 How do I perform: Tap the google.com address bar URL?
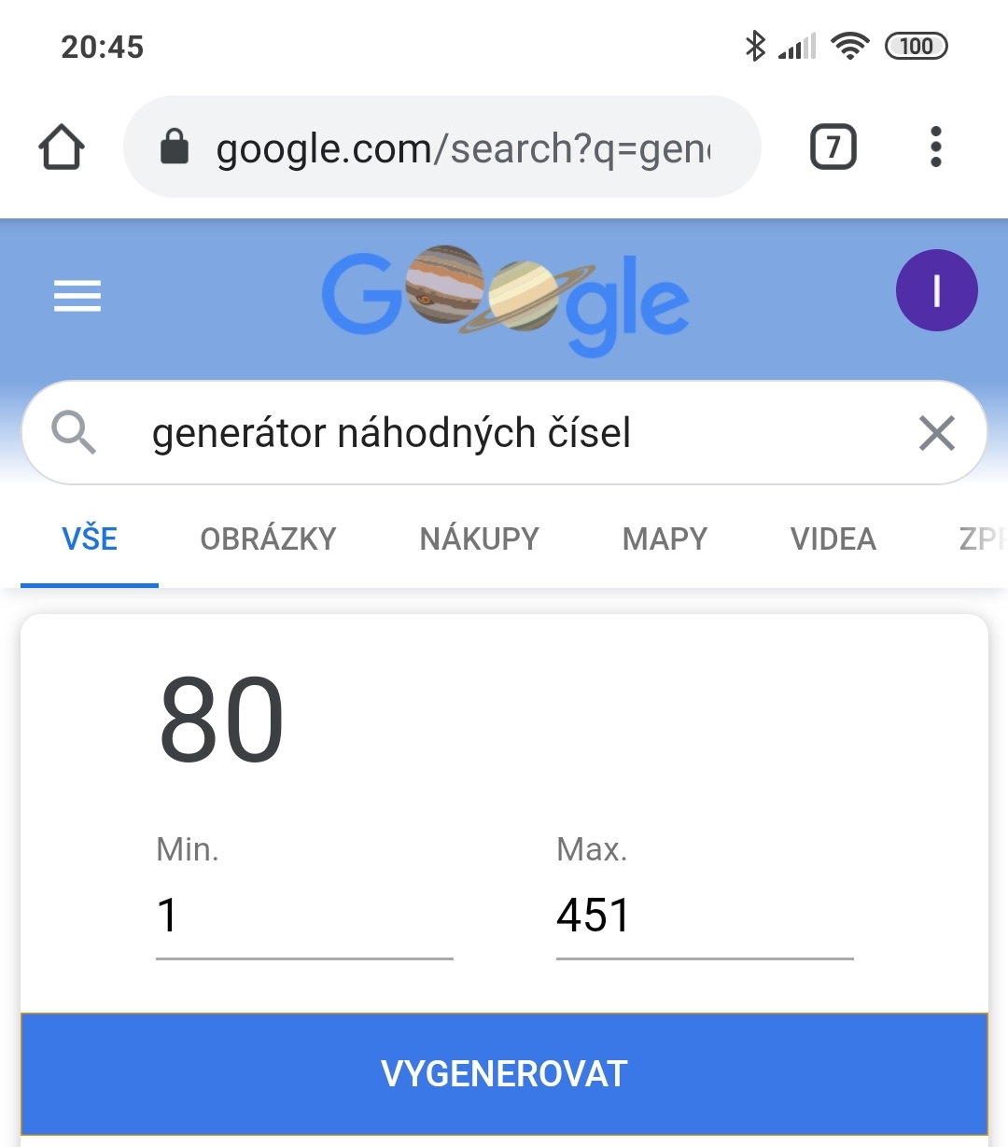[x=462, y=148]
